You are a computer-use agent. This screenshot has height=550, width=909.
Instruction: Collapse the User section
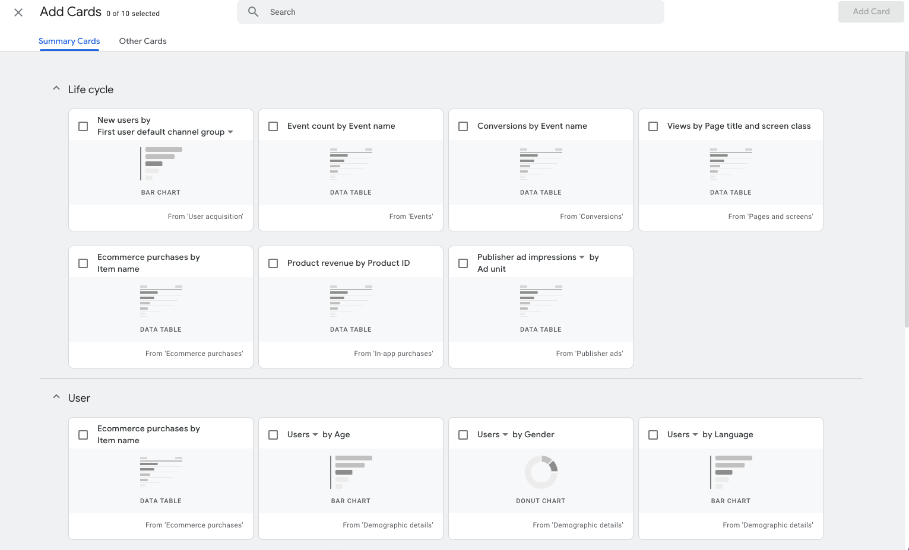[56, 397]
